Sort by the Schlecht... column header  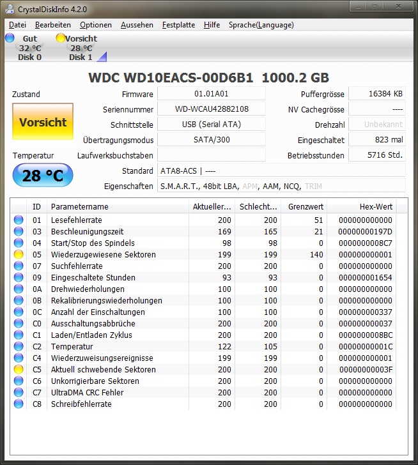coord(258,207)
